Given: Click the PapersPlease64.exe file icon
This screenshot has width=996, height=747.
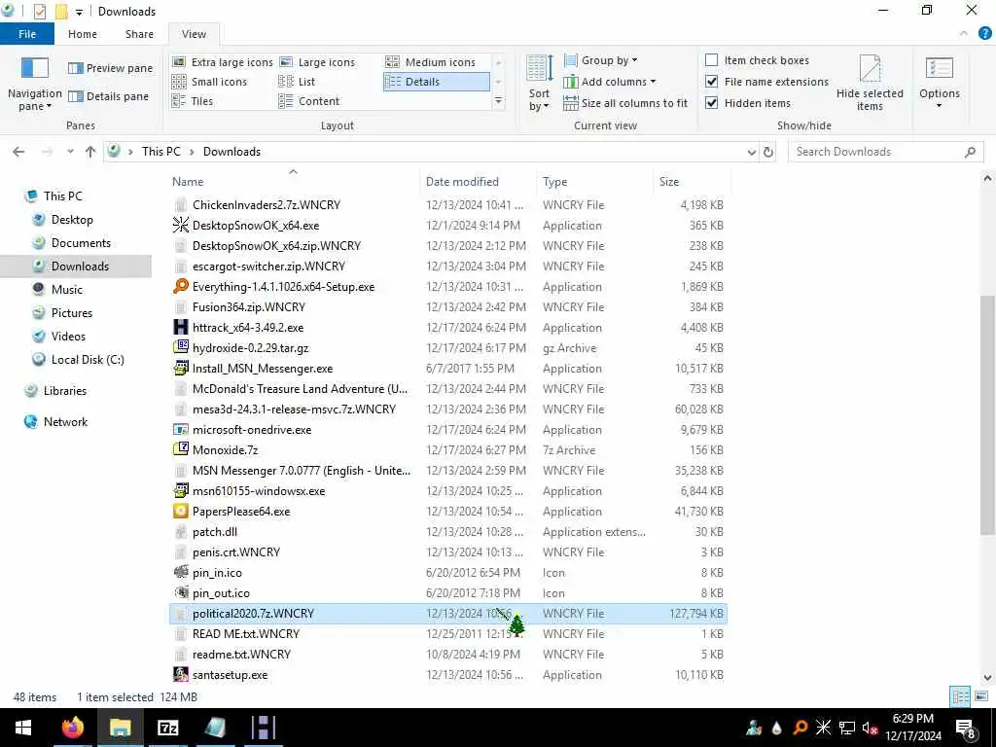Looking at the screenshot, I should (181, 512).
